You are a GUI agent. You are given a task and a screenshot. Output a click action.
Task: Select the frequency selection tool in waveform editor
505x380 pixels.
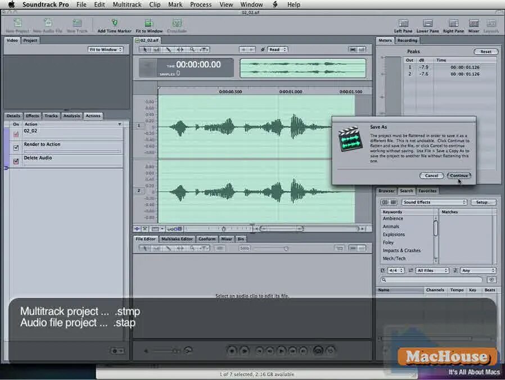(x=157, y=49)
